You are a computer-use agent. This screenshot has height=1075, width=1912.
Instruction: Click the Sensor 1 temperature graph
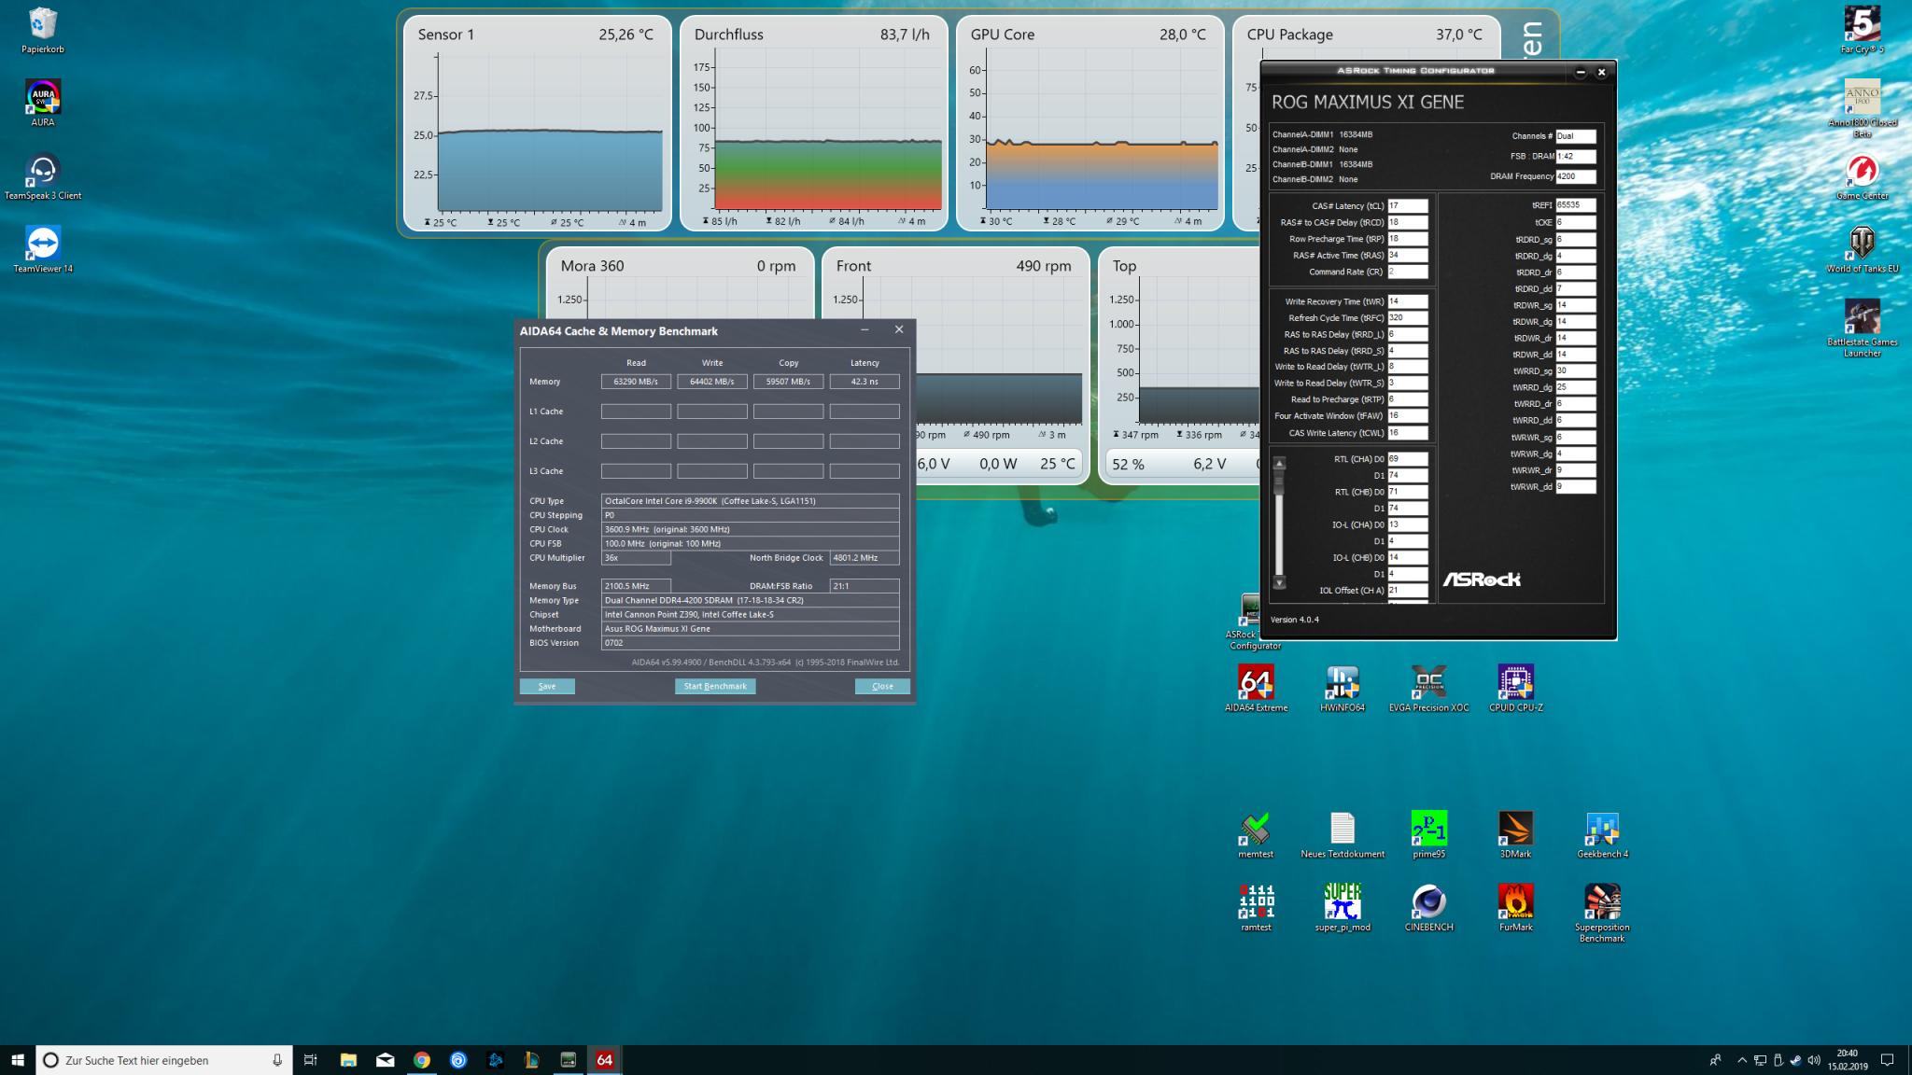(x=550, y=132)
